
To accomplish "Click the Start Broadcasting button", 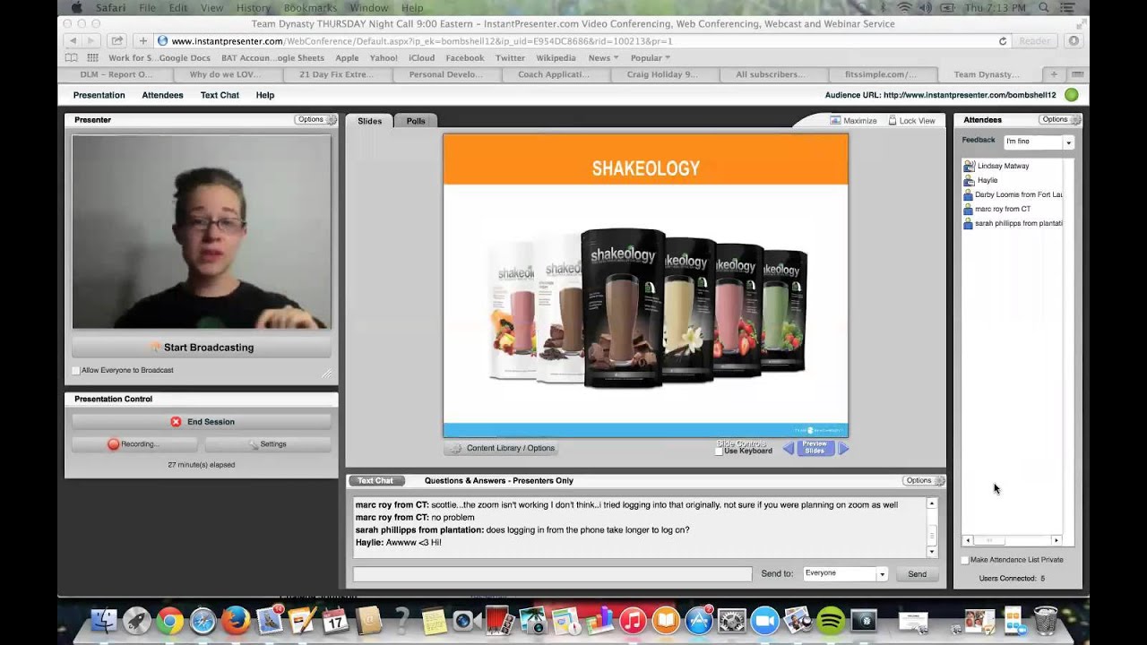I will pyautogui.click(x=202, y=348).
